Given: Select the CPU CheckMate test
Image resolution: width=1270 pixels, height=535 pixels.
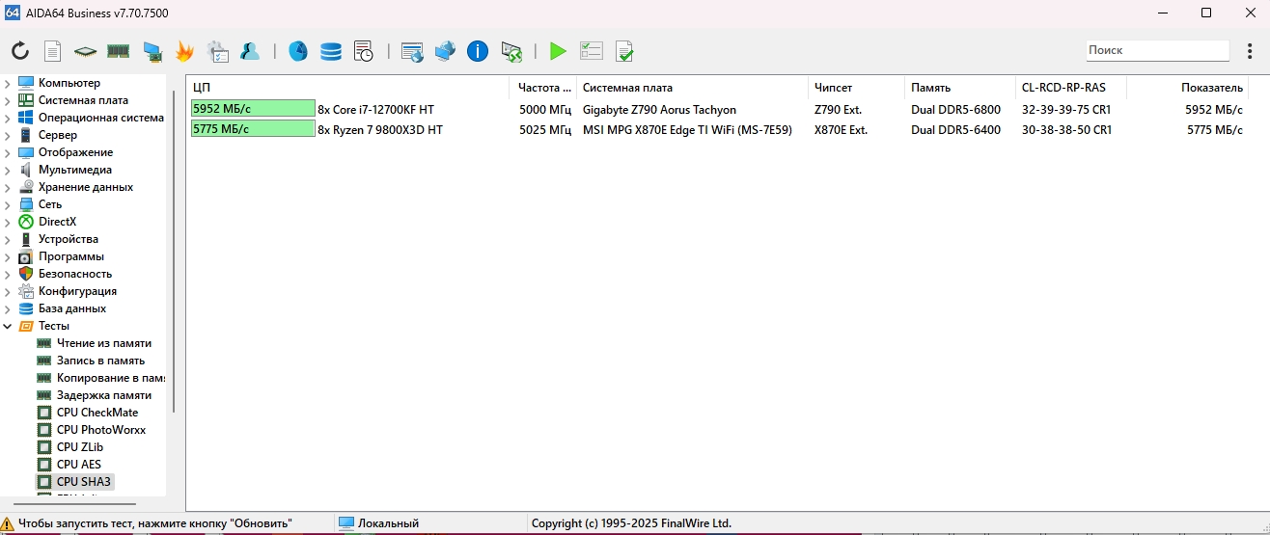Looking at the screenshot, I should click(97, 413).
